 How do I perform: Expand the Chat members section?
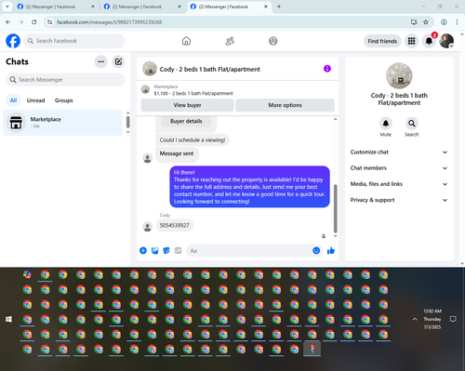[x=399, y=168]
